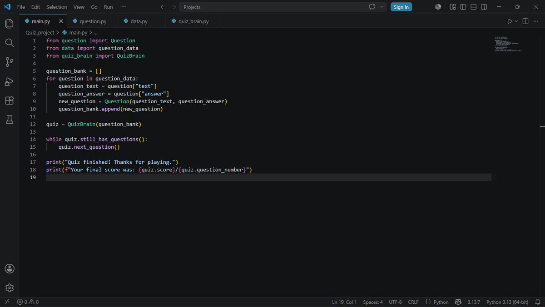Switch to the quiz_brain.py tab
Screen dimensions: 545x307
coord(193,21)
